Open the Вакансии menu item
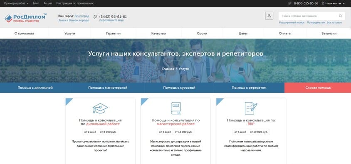Screen dimensions: 351x164 pyautogui.click(x=329, y=34)
